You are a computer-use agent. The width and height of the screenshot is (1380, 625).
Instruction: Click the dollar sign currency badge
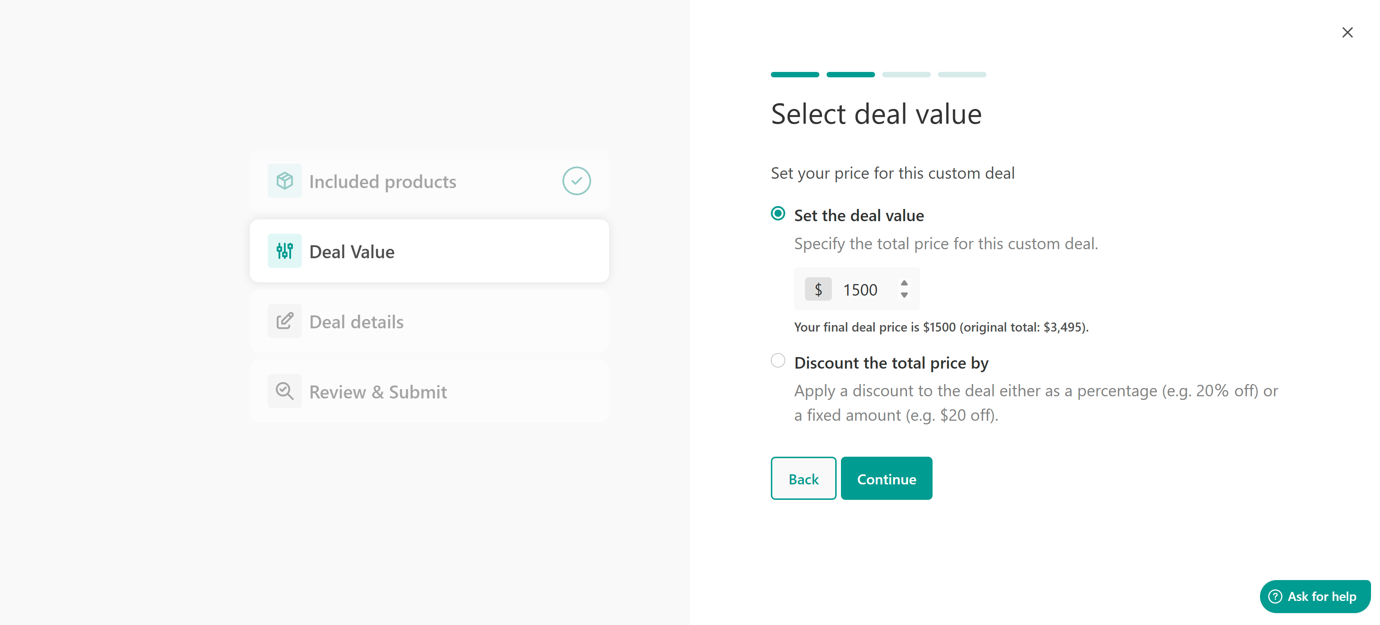click(x=818, y=289)
